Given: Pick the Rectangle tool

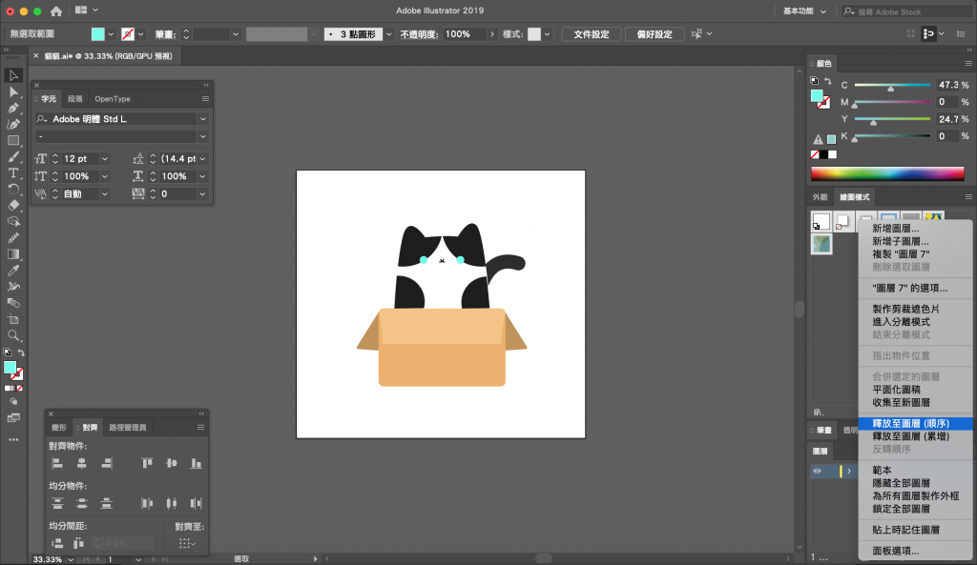Looking at the screenshot, I should tap(13, 140).
